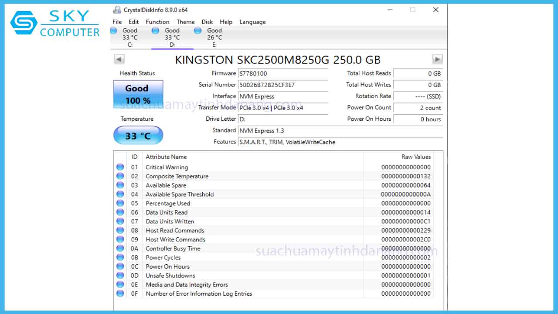The image size is (558, 314).
Task: Click the Firmware field S7780100
Action: pyautogui.click(x=283, y=74)
